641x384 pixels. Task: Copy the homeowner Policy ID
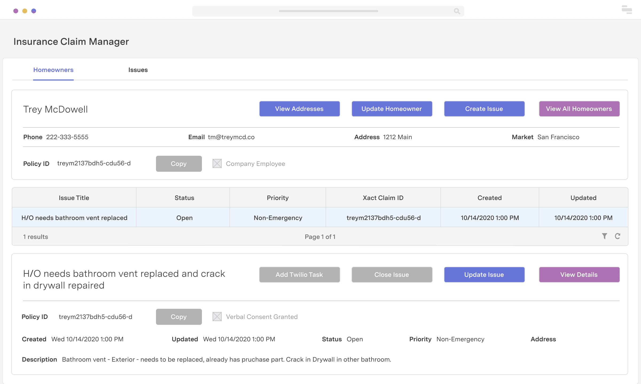179,164
